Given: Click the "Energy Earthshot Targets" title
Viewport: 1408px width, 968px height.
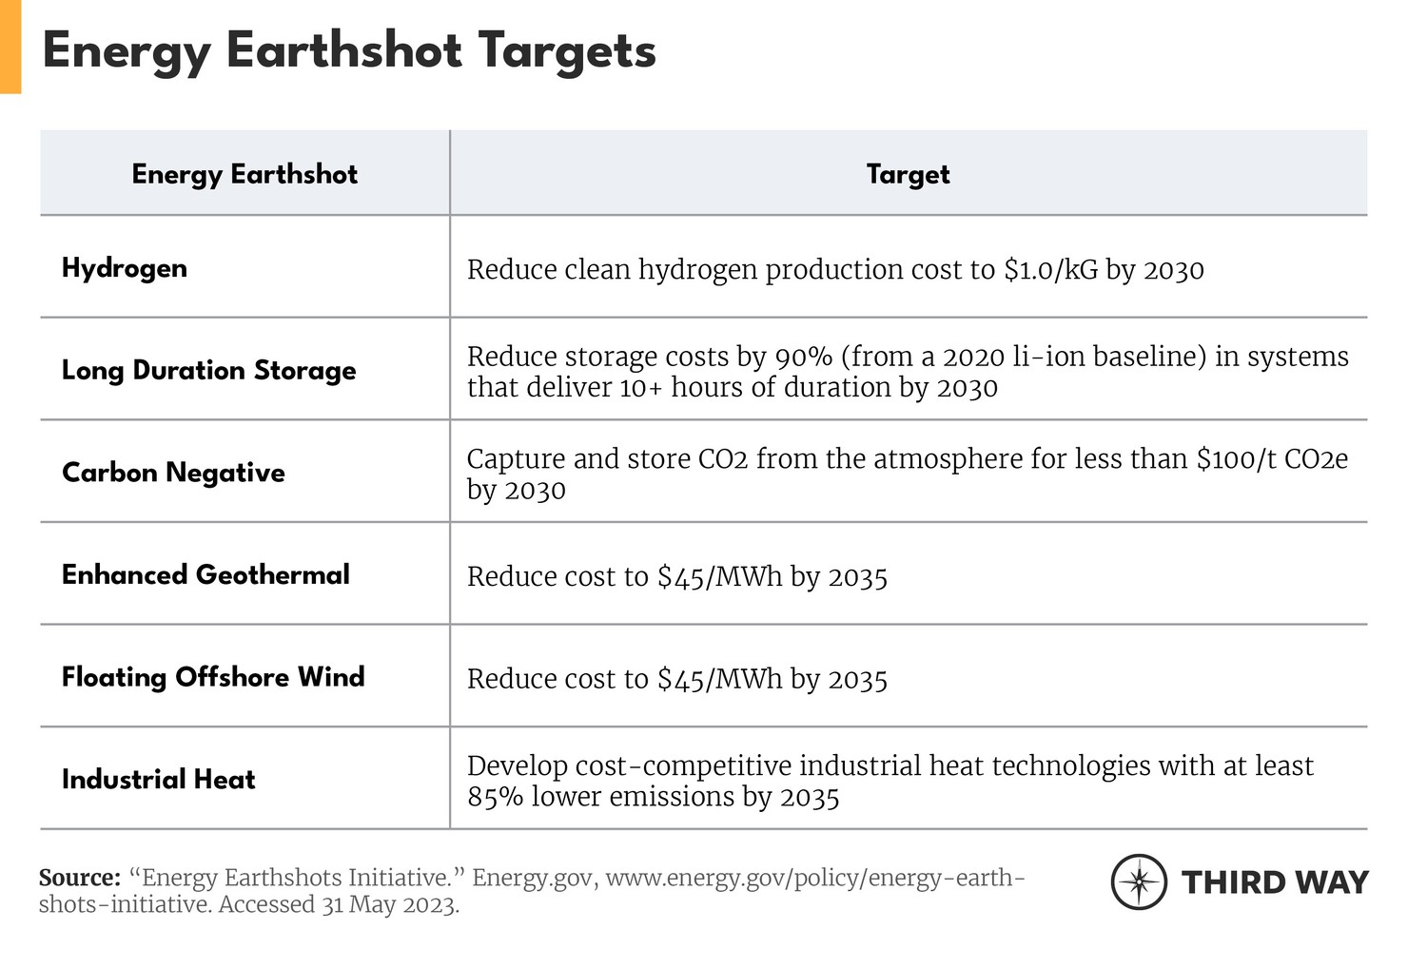Looking at the screenshot, I should 349,50.
